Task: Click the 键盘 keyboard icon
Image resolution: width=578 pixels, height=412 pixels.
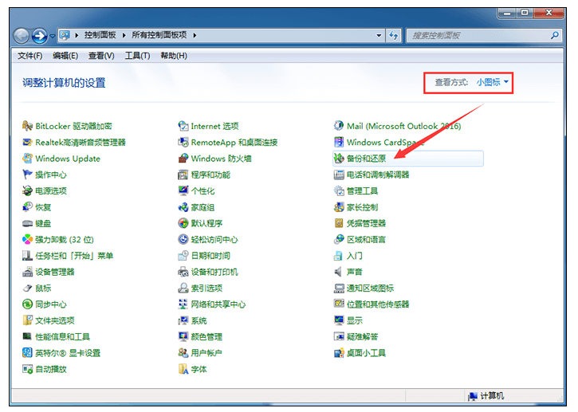Action: [27, 223]
